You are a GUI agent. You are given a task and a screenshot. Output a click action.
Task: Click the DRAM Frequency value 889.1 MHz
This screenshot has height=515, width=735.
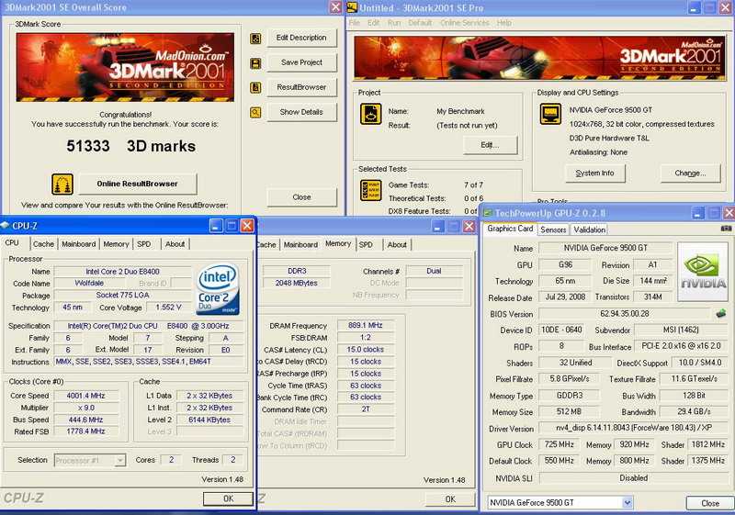[x=366, y=325]
